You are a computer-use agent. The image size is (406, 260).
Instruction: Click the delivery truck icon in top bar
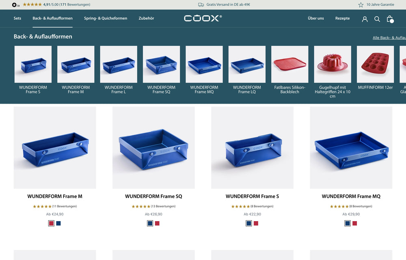pos(201,4)
